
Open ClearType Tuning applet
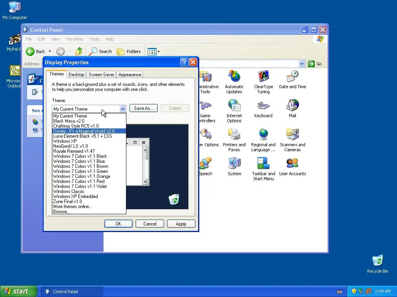click(x=263, y=82)
